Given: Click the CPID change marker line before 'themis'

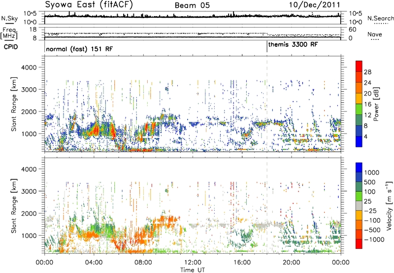Looking at the screenshot, I should [267, 46].
